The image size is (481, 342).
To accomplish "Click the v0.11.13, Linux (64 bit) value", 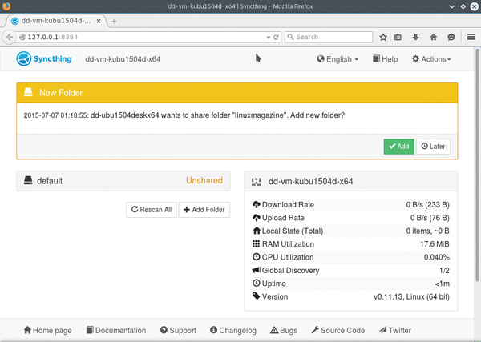I will click(x=411, y=296).
